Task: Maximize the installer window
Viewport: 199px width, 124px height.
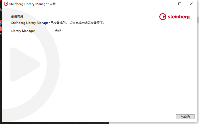Action: (x=180, y=4)
